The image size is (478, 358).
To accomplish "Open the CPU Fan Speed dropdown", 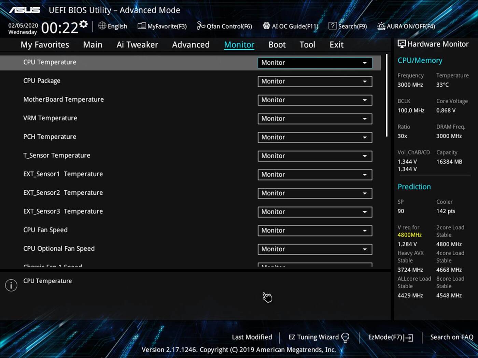I will tap(314, 230).
